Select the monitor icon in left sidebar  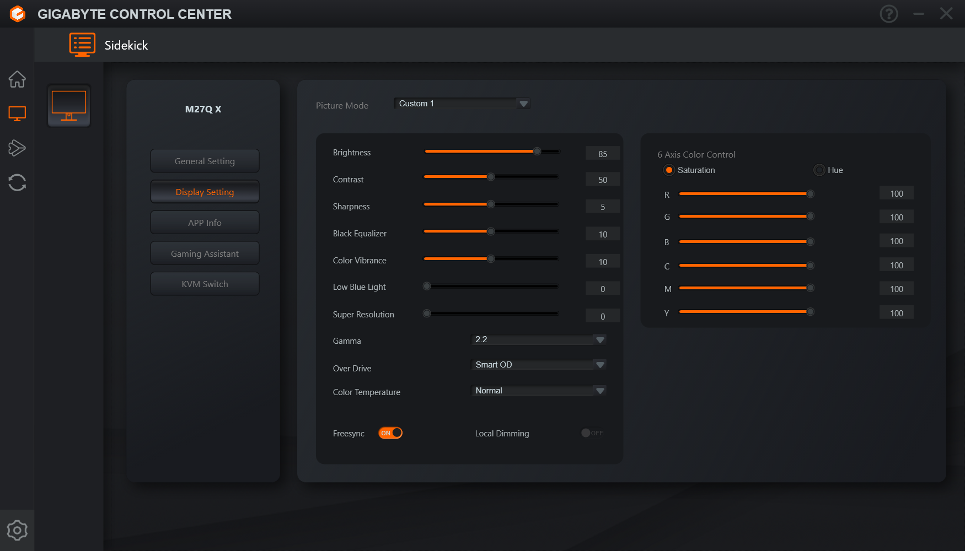17,114
